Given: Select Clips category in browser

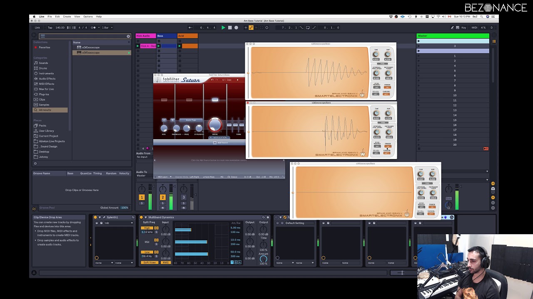Looking at the screenshot, I should (42, 100).
